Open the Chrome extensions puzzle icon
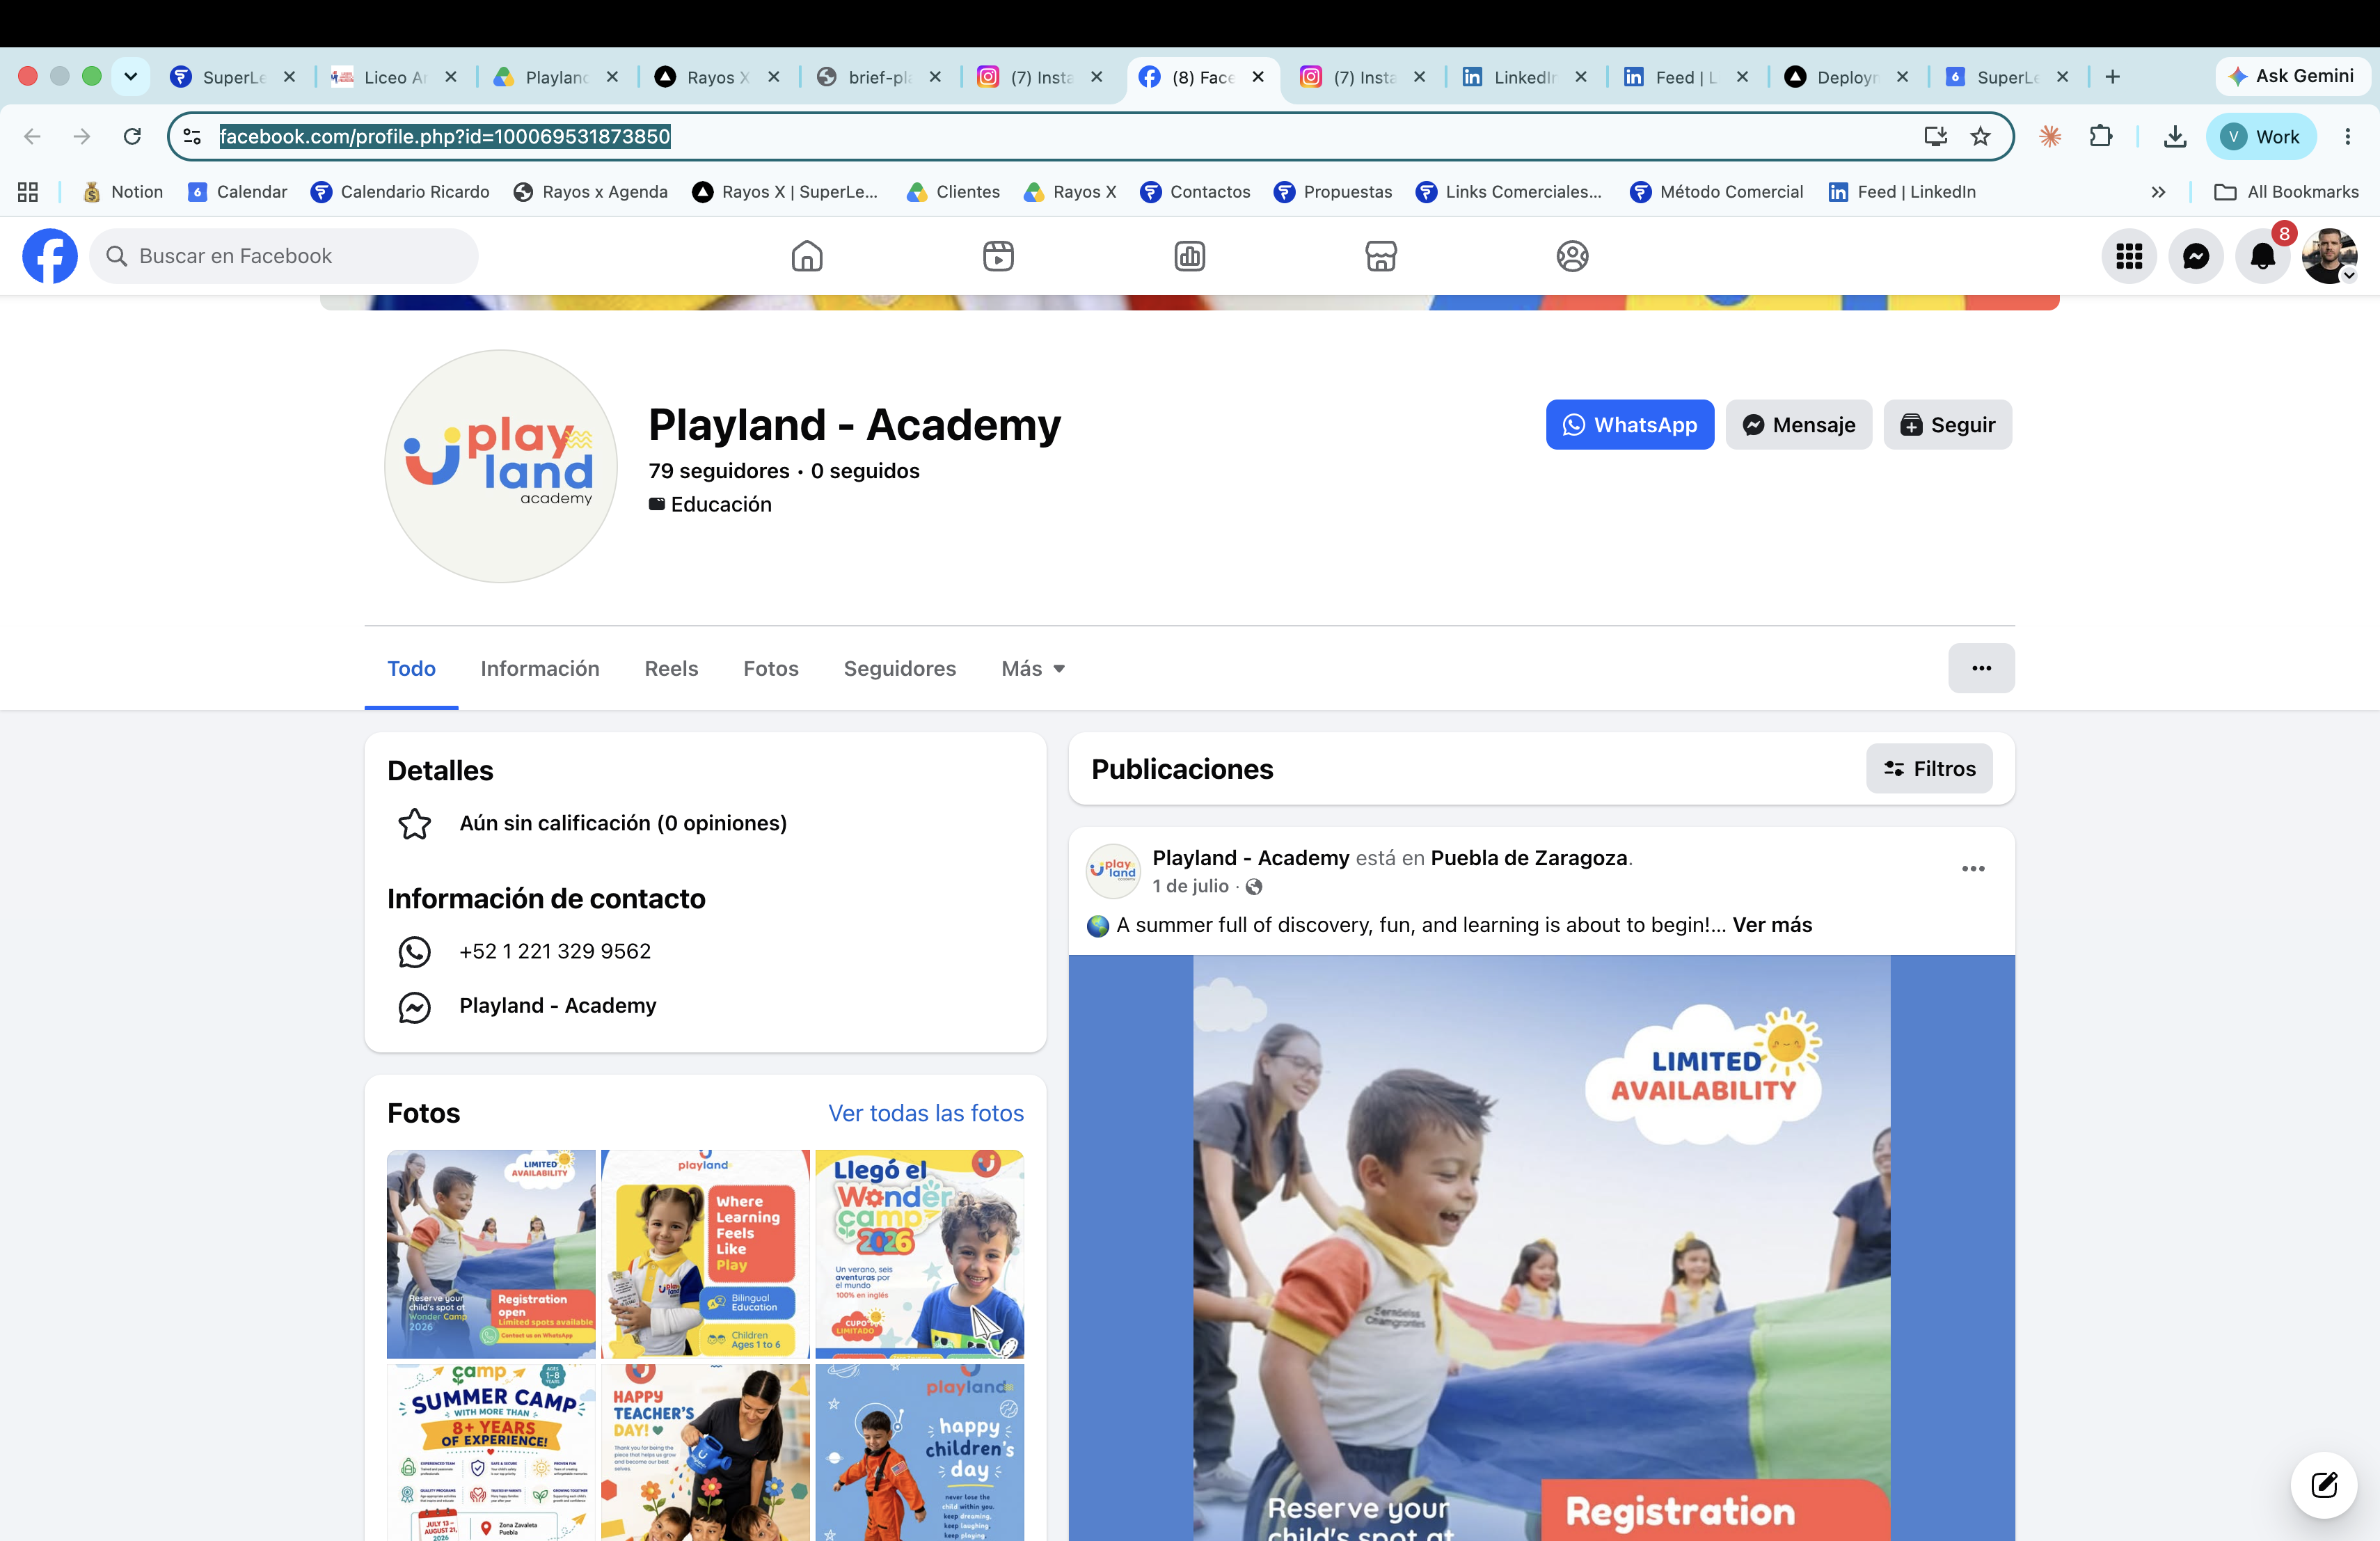The image size is (2380, 1541). [2101, 136]
